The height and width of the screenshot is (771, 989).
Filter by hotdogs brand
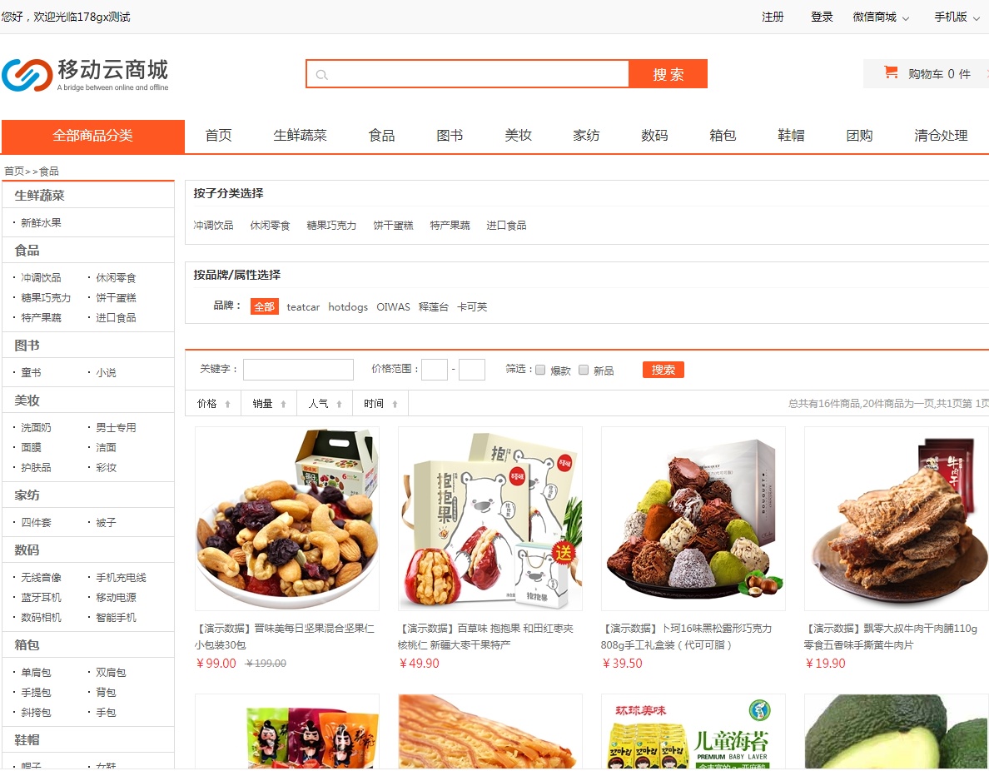[347, 306]
